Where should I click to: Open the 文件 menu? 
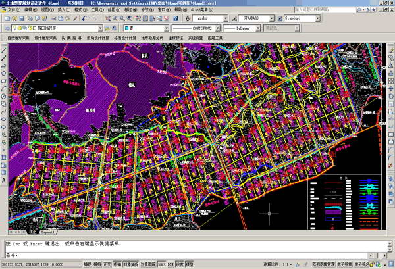point(14,10)
